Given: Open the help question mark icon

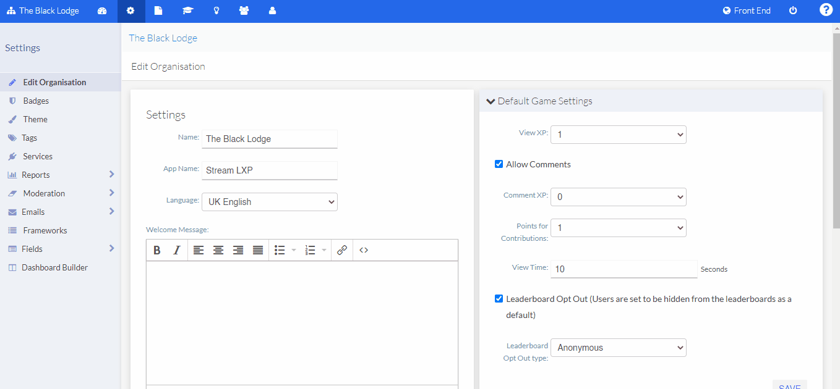Looking at the screenshot, I should coord(826,9).
